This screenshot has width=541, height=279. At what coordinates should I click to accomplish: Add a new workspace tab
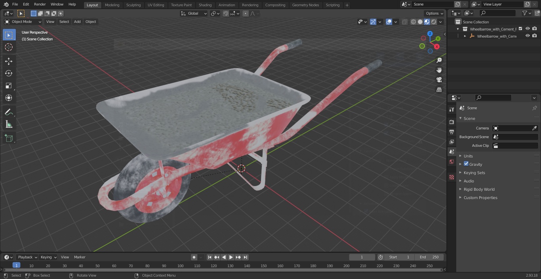[347, 5]
